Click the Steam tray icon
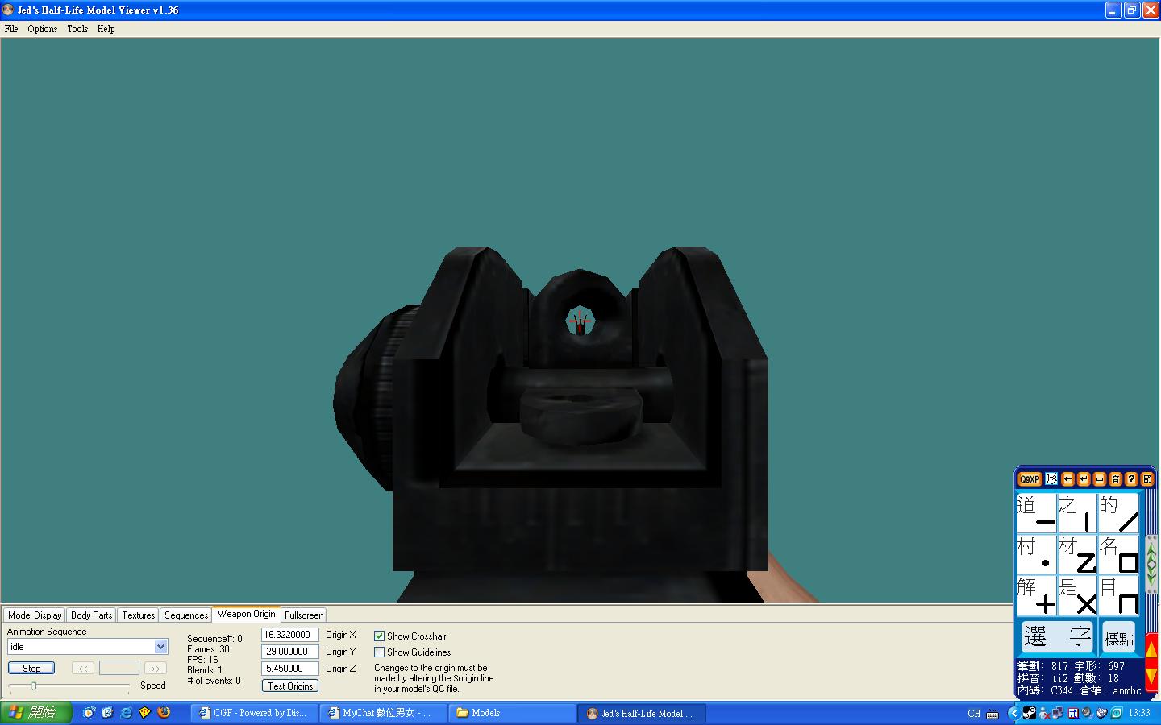Screen dimensions: 1161x725 (x=1030, y=713)
